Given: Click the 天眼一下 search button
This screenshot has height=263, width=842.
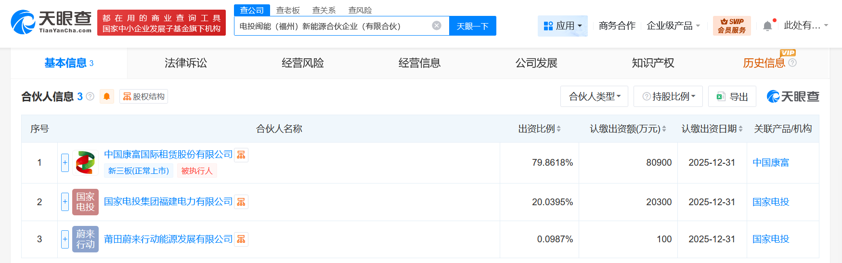Looking at the screenshot, I should coord(472,26).
